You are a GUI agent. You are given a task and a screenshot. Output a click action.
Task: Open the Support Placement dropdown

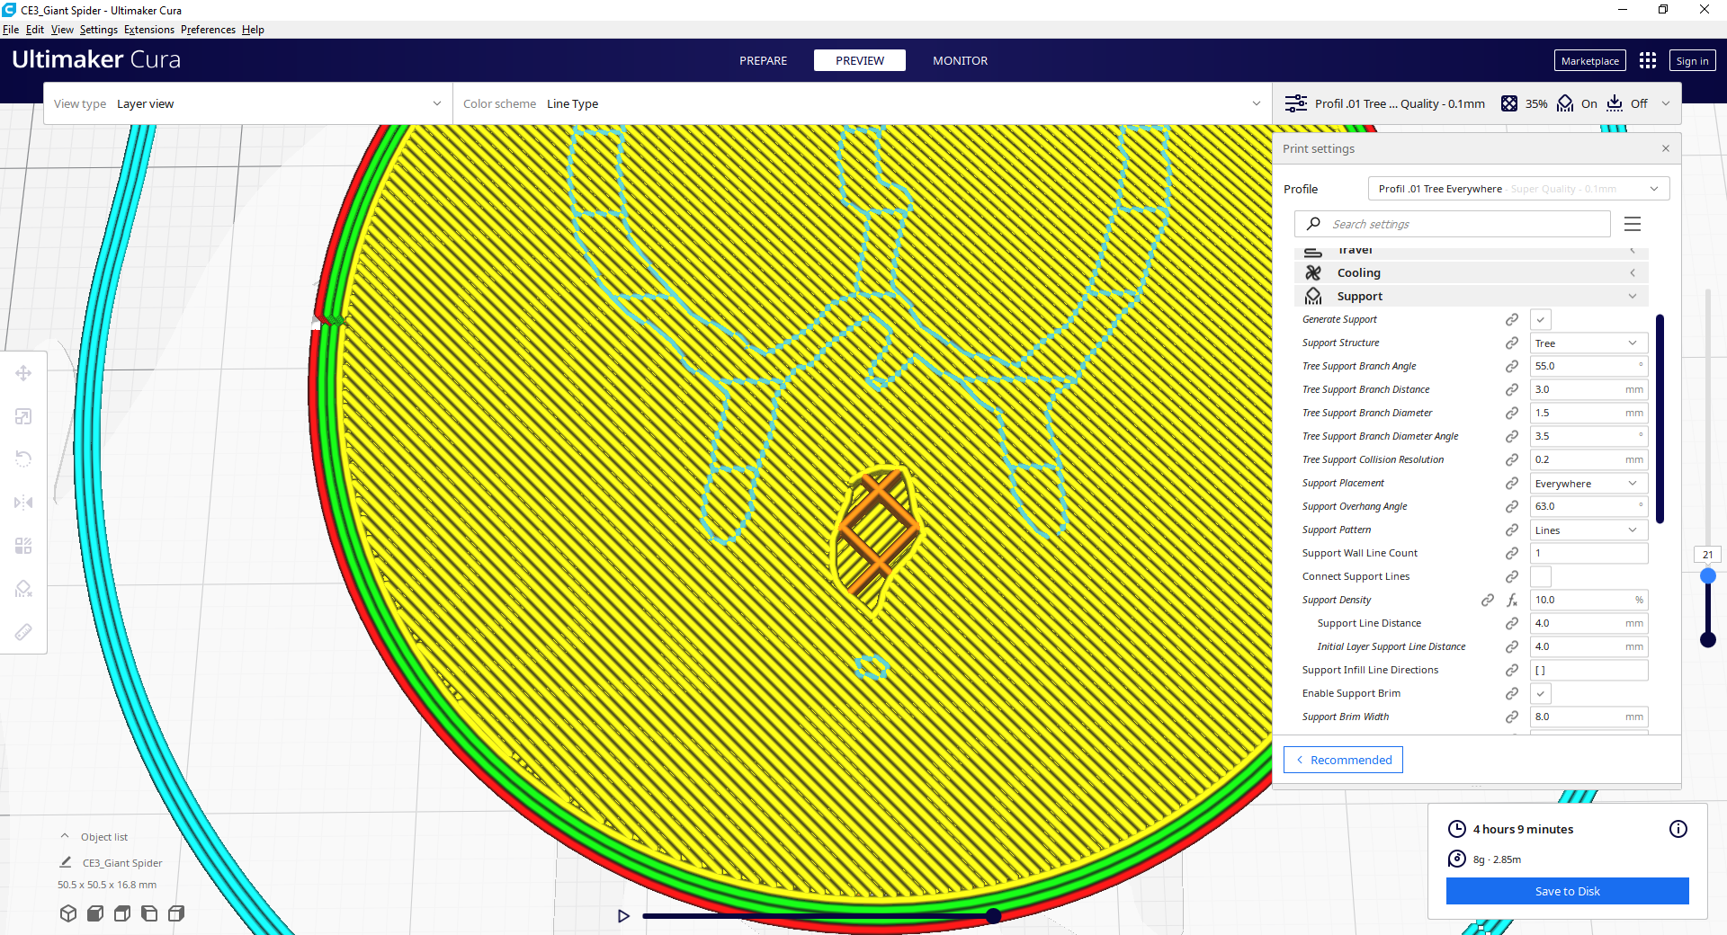click(x=1588, y=483)
